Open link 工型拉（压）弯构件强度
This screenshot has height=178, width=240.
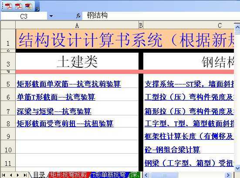(x=189, y=97)
